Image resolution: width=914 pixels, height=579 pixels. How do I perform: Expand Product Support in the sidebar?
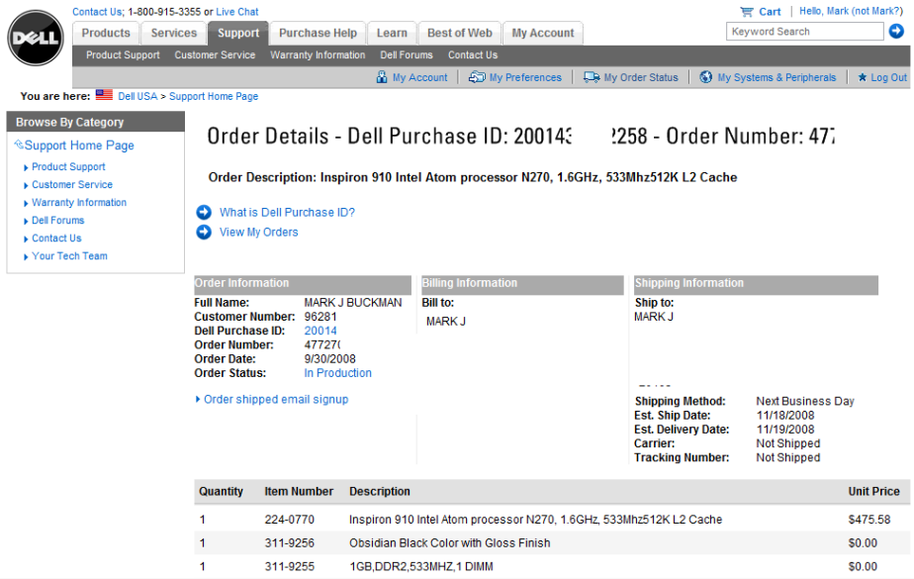pos(26,167)
